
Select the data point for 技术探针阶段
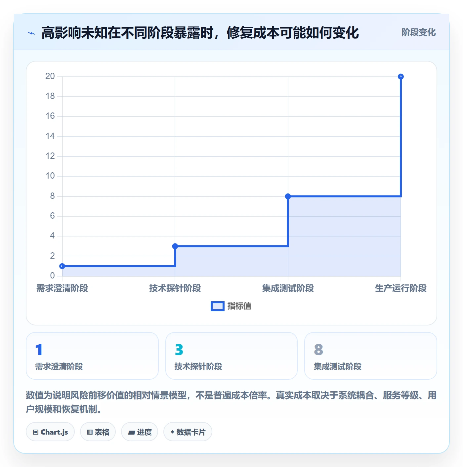point(175,246)
